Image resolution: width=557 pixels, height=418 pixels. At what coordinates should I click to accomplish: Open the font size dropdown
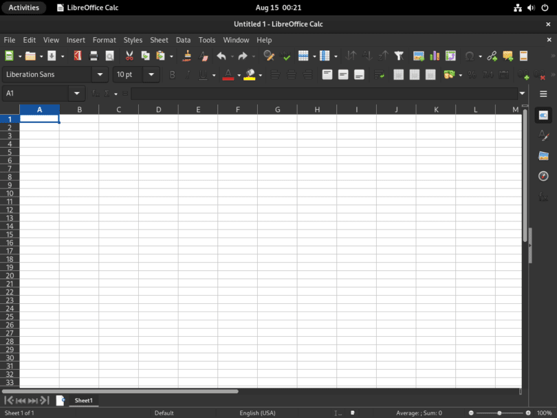(x=151, y=74)
